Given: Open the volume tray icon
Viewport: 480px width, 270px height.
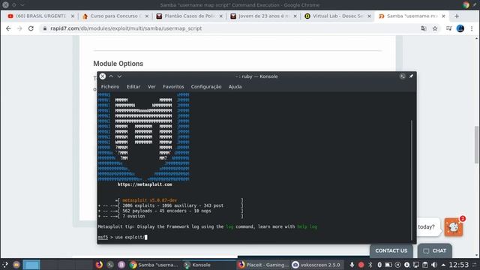Looking at the screenshot, I should (434, 265).
